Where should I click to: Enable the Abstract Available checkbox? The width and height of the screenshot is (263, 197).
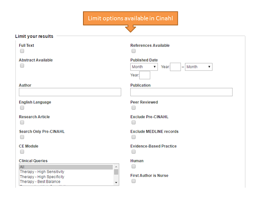pyautogui.click(x=22, y=66)
